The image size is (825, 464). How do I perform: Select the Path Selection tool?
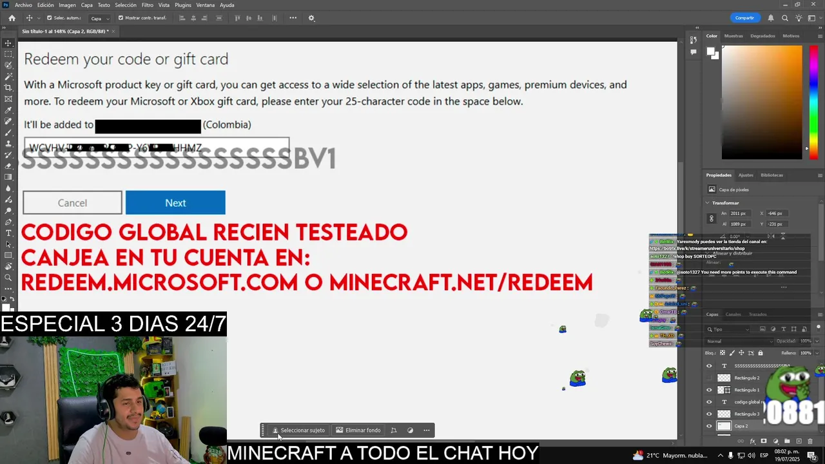point(8,244)
